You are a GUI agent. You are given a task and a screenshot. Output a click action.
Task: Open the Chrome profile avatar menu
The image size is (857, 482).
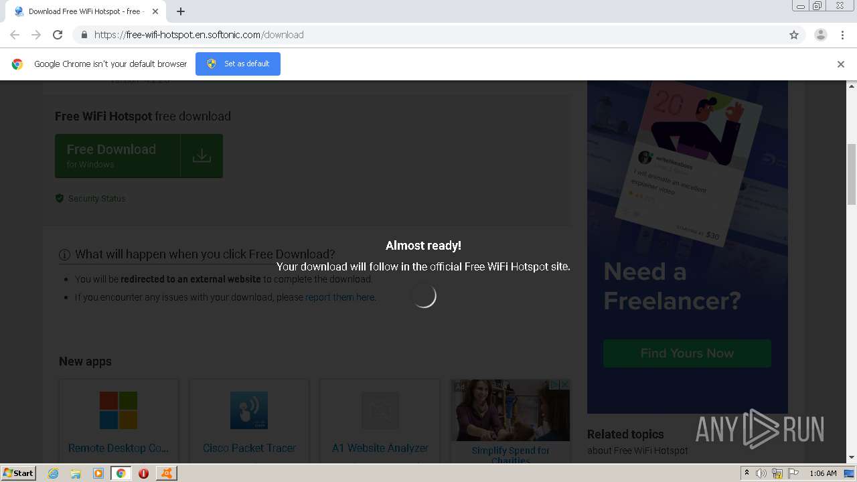821,35
